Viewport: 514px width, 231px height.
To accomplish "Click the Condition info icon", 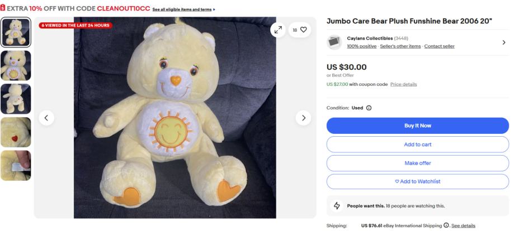I will pyautogui.click(x=369, y=108).
